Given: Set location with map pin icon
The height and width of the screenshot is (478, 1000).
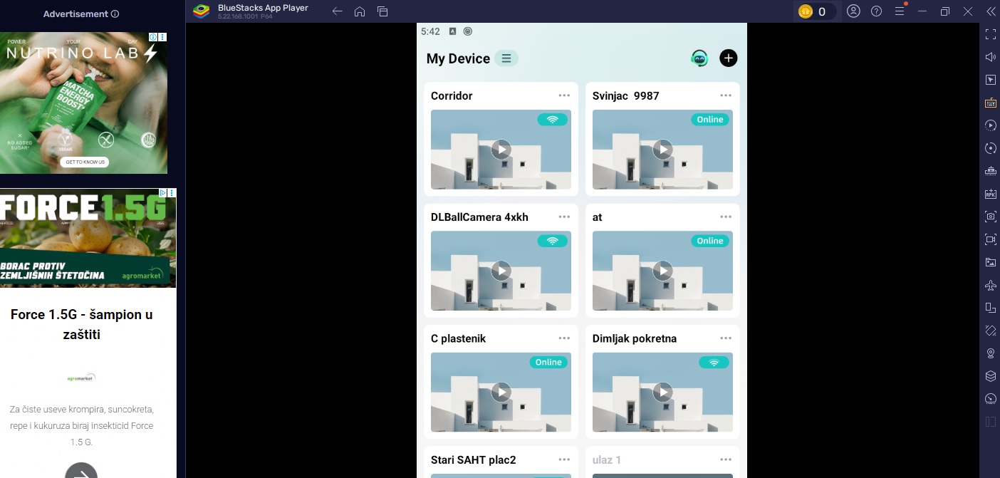Looking at the screenshot, I should pos(990,353).
